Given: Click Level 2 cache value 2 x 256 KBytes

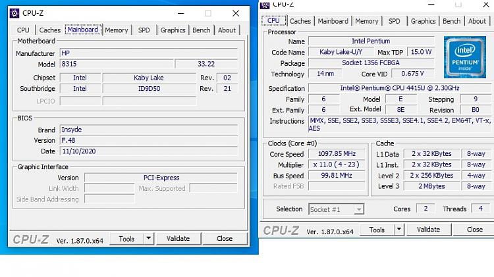Looking at the screenshot, I should 431,175.
